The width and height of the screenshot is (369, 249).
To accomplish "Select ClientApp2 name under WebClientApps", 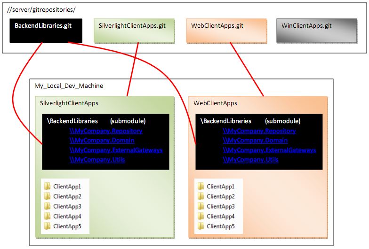I will [221, 196].
